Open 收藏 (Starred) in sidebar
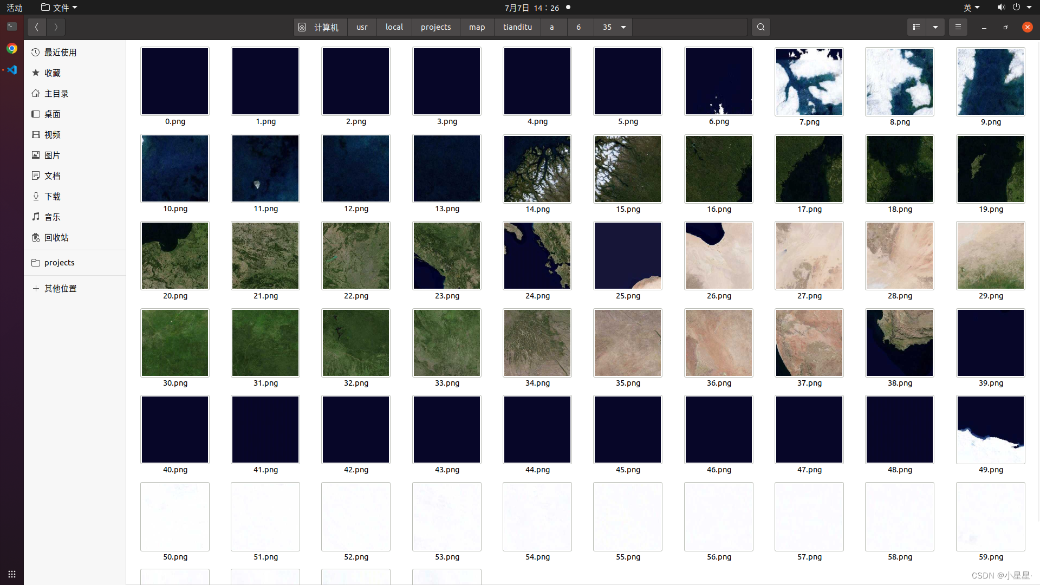The width and height of the screenshot is (1040, 585). (75, 73)
